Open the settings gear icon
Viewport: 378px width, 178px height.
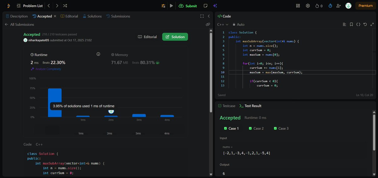point(308,6)
